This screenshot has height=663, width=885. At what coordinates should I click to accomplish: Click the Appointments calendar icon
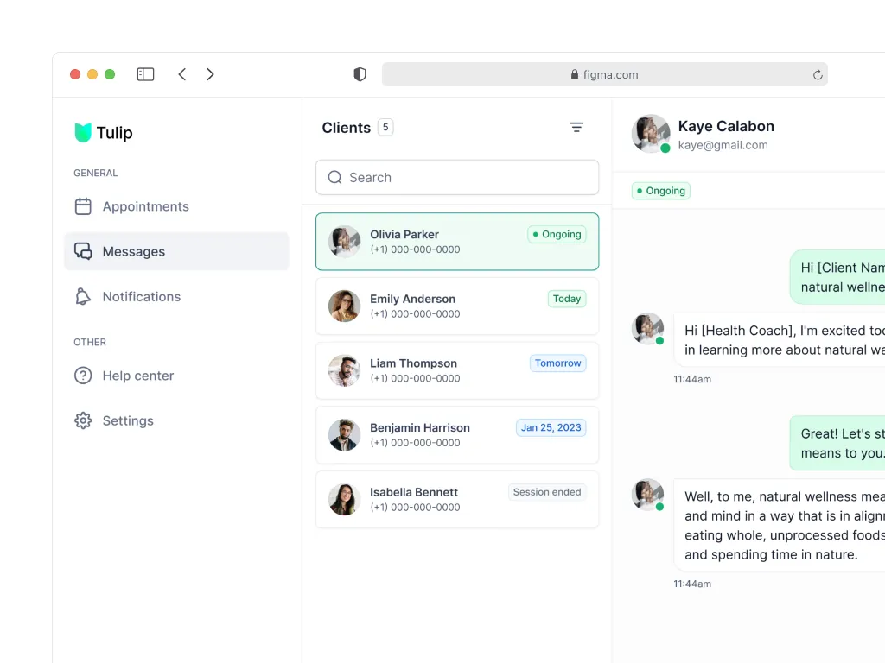83,206
